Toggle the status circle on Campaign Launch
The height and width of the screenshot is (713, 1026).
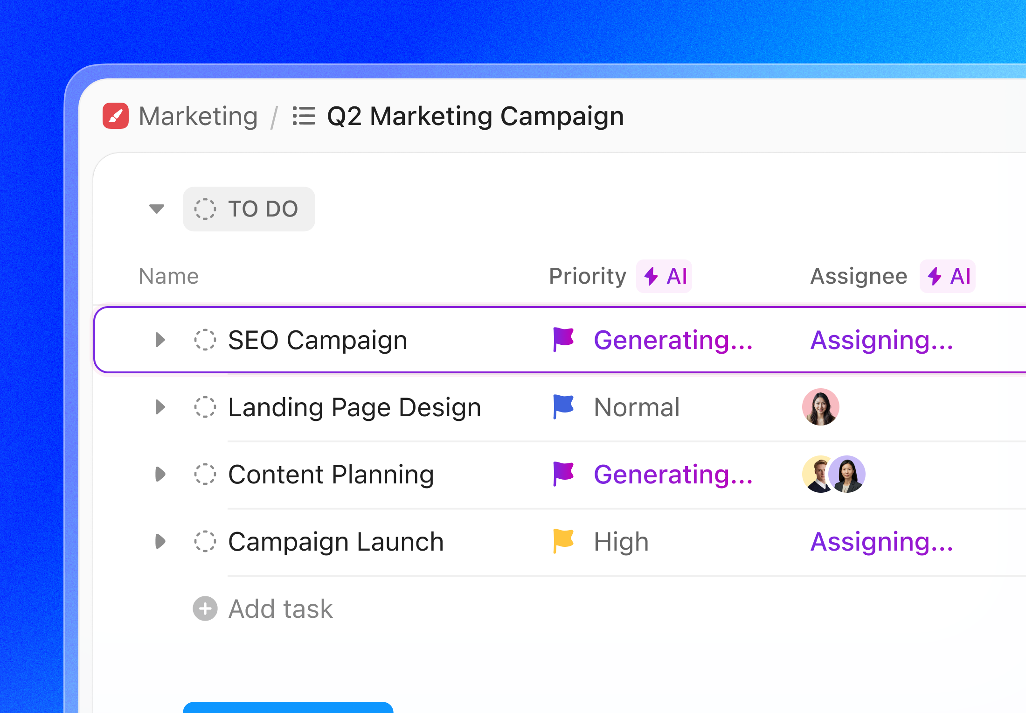point(205,541)
